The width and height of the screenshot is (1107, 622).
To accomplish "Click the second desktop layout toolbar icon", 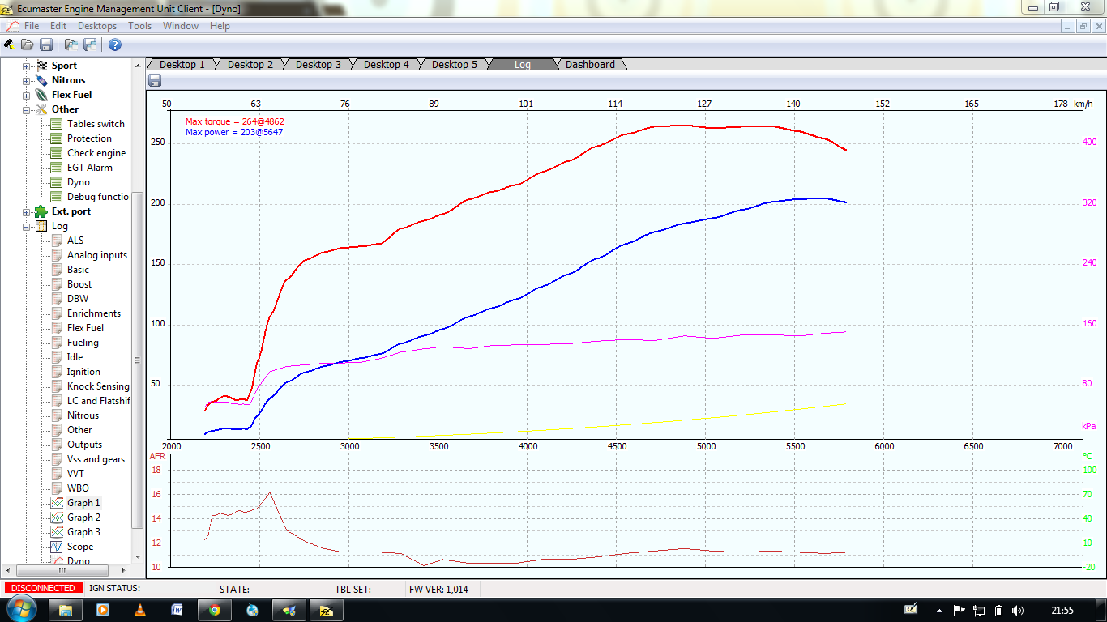I will (90, 45).
